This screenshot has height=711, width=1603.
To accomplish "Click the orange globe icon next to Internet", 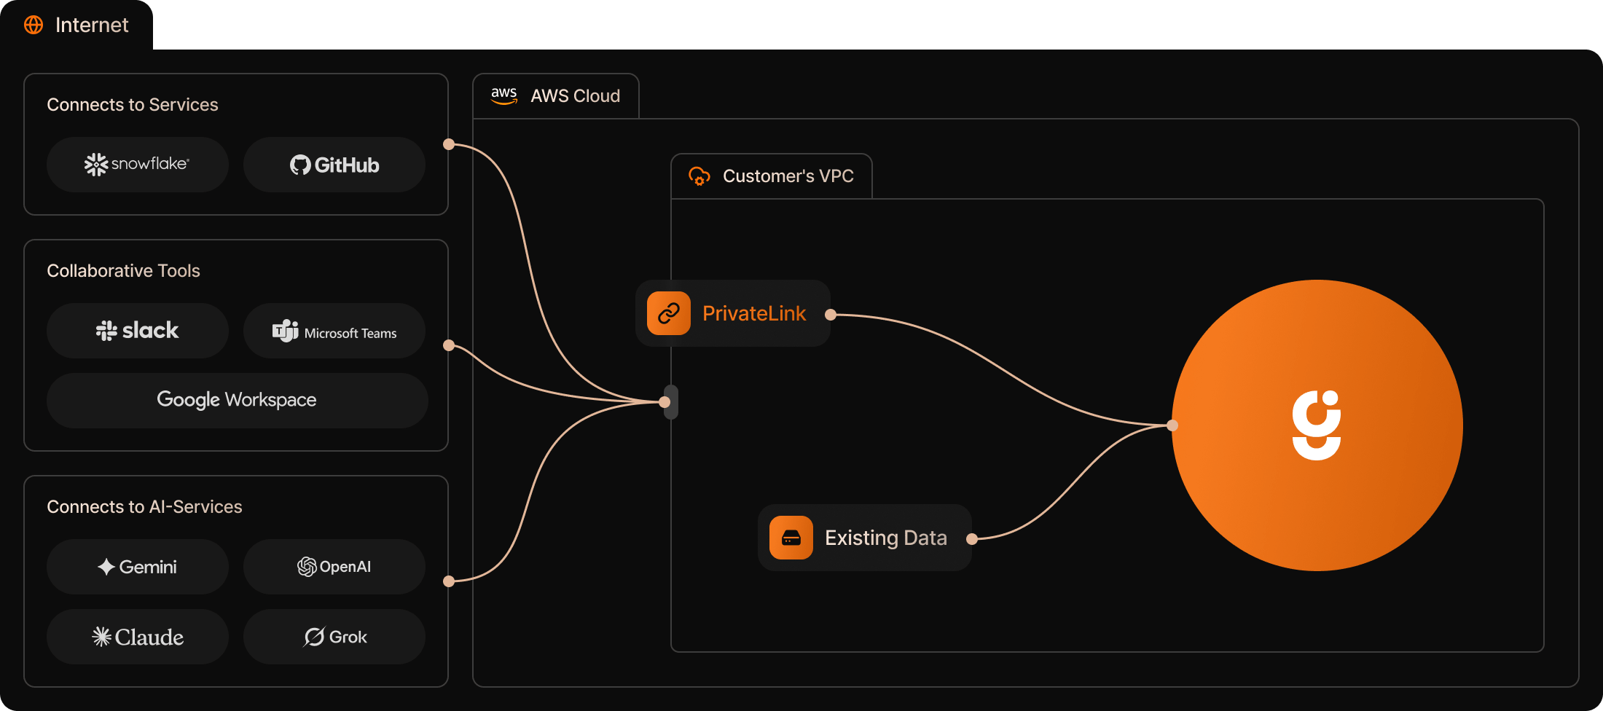I will click(x=34, y=25).
